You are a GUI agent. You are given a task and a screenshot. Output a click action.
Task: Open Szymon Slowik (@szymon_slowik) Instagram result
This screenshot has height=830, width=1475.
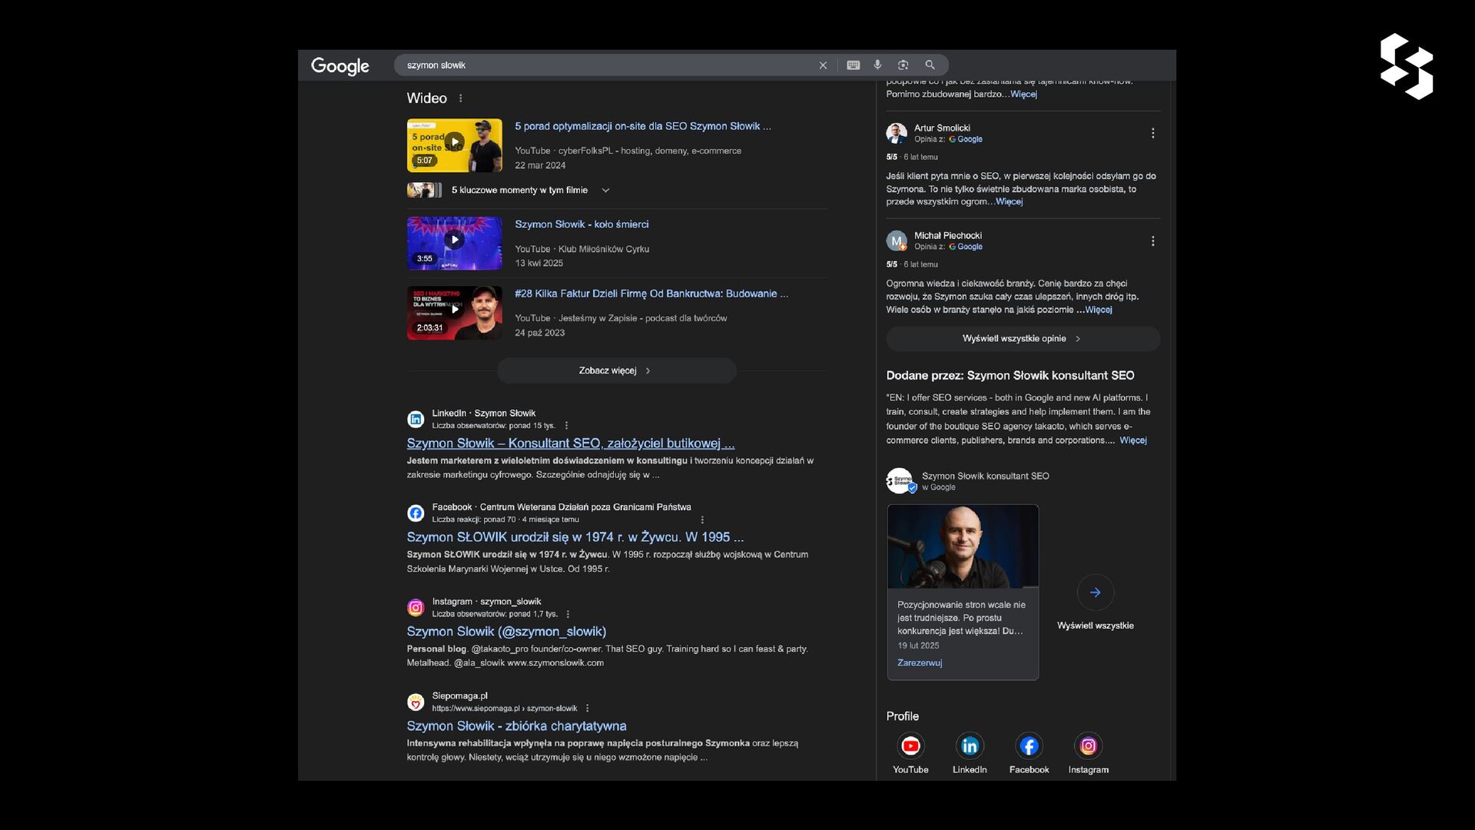506,632
